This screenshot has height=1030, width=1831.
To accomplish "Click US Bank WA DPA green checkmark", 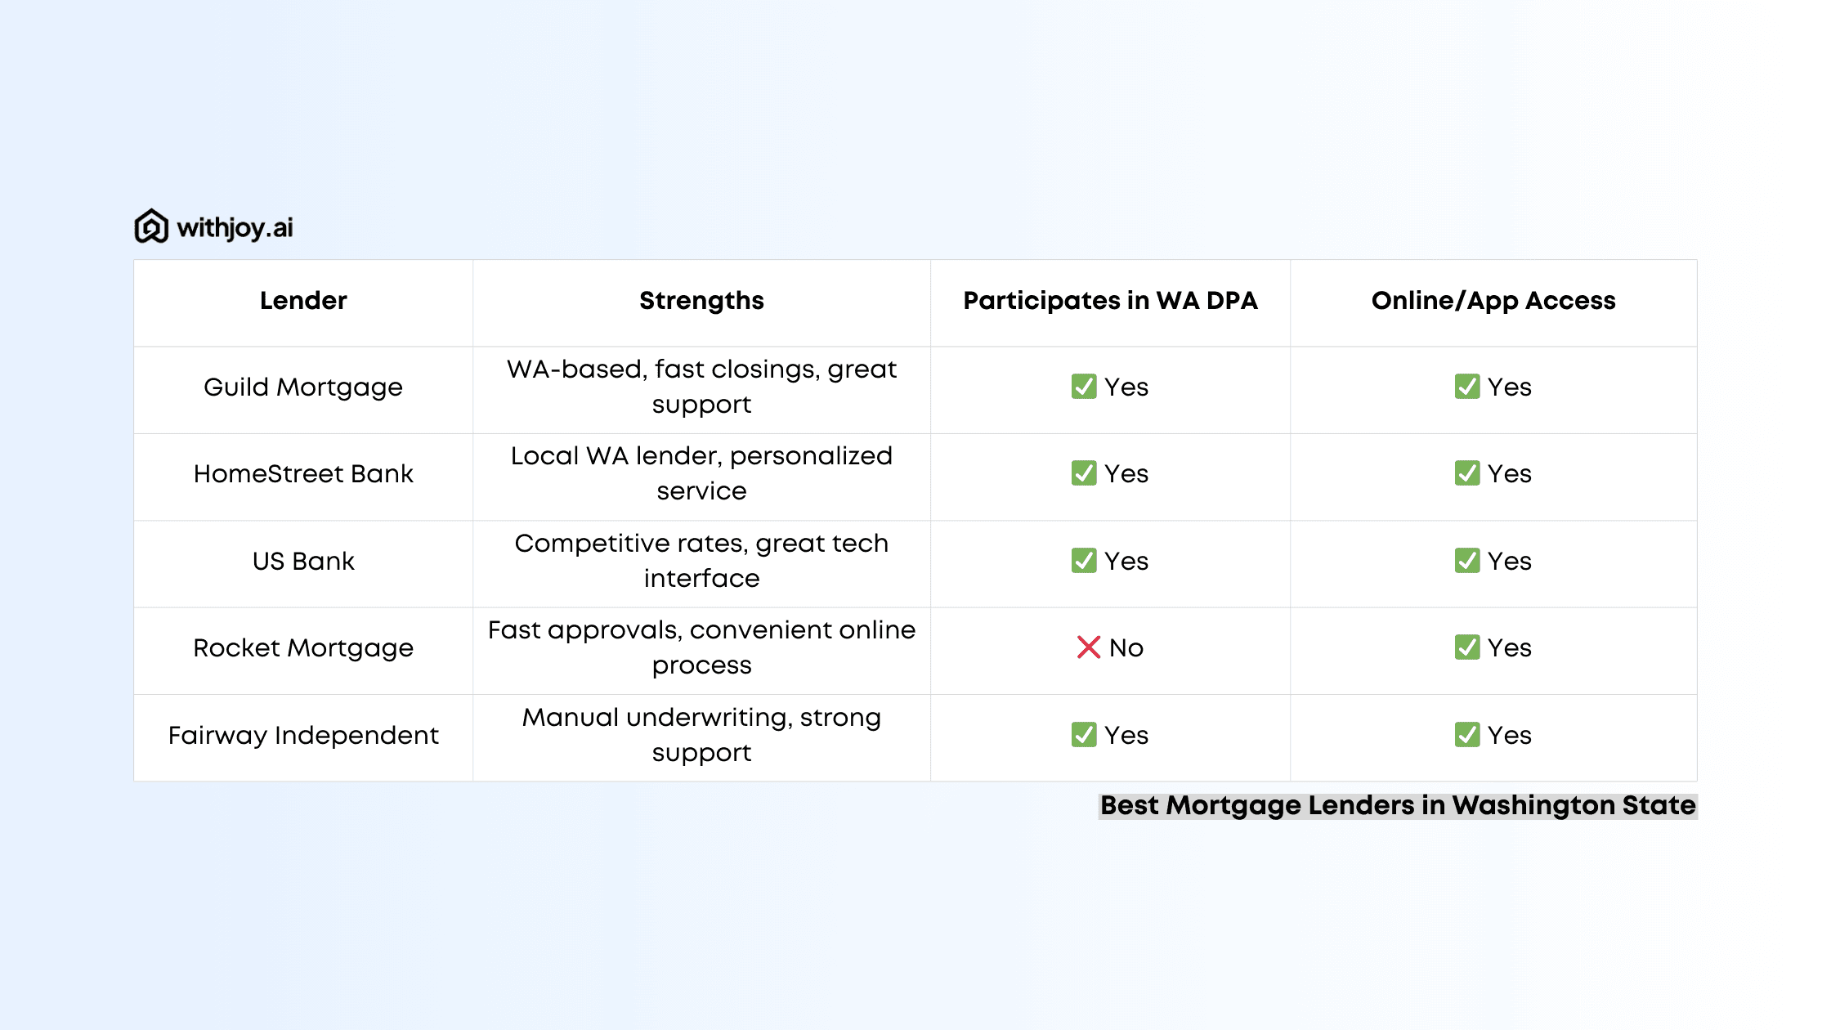I will click(1084, 561).
